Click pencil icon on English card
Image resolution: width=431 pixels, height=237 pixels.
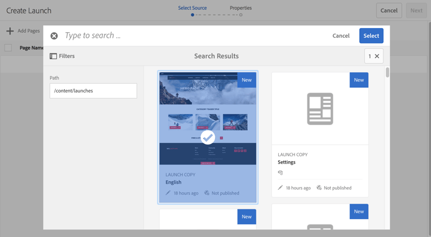(168, 193)
